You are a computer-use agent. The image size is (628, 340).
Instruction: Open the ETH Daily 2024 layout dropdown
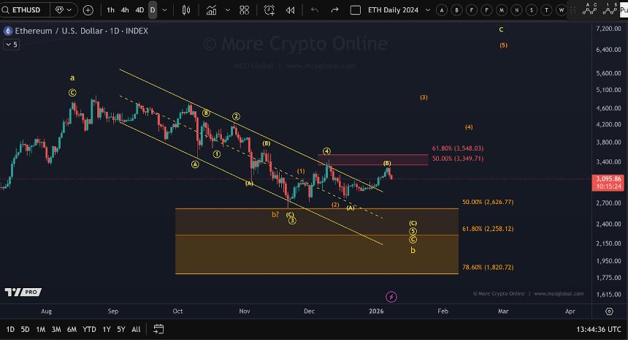tap(393, 10)
